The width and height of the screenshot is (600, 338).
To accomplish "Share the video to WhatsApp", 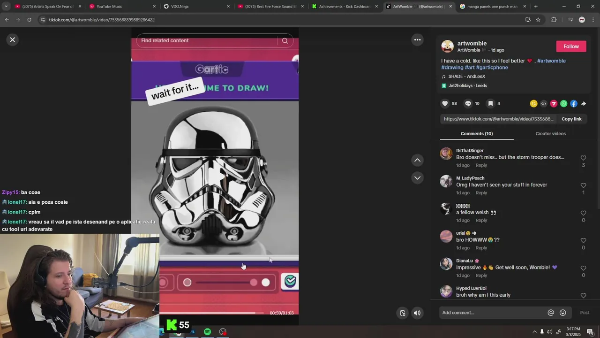I will pos(563,104).
